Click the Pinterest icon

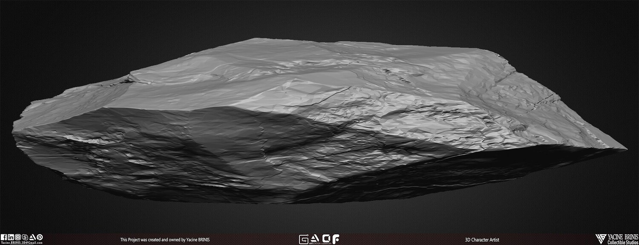tap(40, 237)
